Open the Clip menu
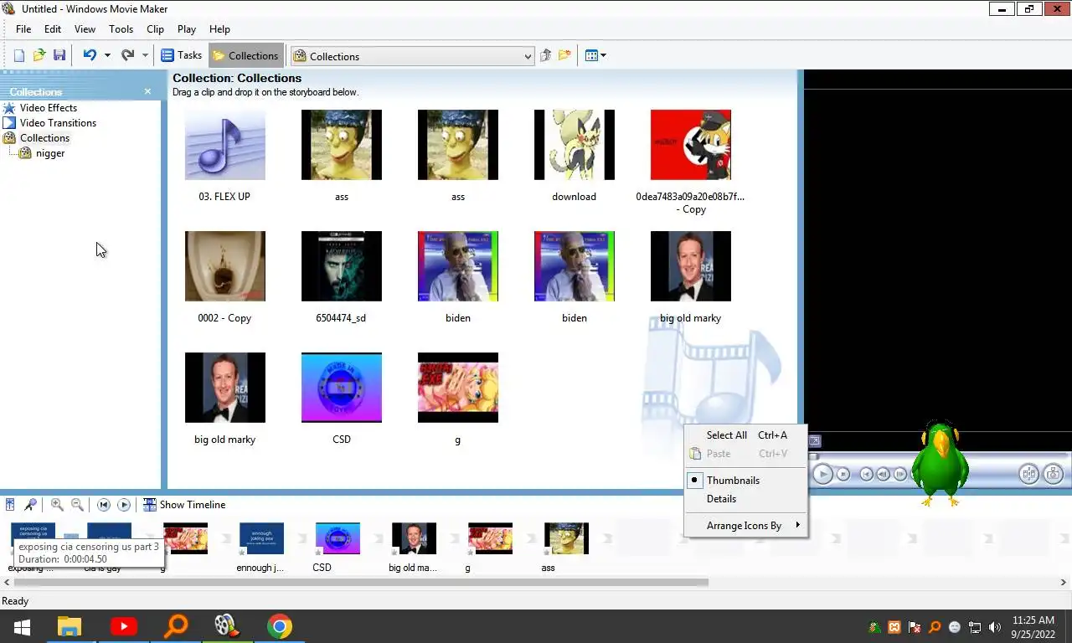1072x643 pixels. point(155,29)
